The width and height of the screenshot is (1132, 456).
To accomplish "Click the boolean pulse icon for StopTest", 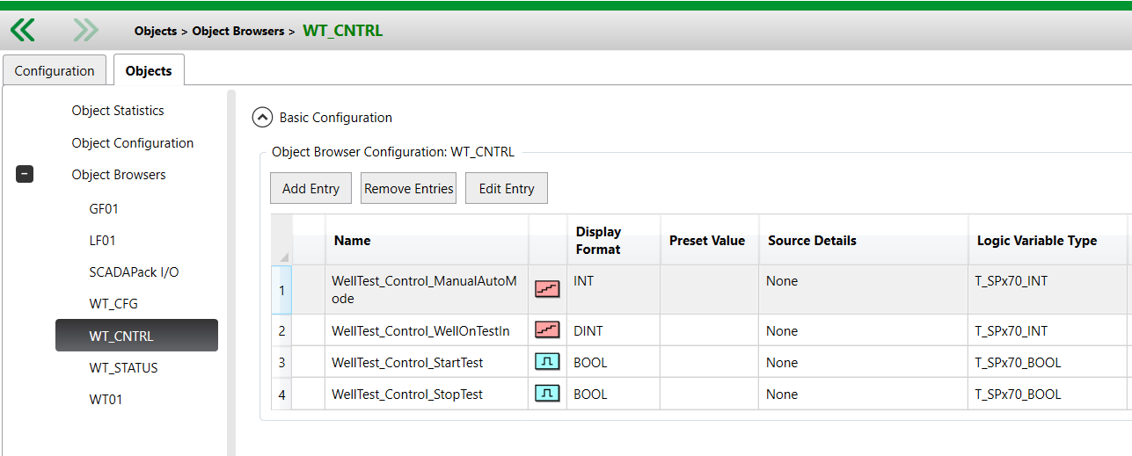I will pos(547,394).
